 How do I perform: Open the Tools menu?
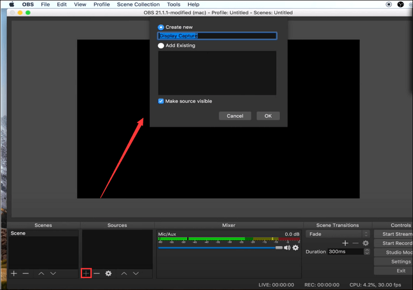[173, 4]
